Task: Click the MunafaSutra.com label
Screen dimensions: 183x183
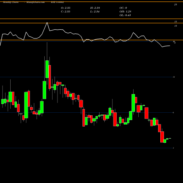Action: [x=36, y=2]
